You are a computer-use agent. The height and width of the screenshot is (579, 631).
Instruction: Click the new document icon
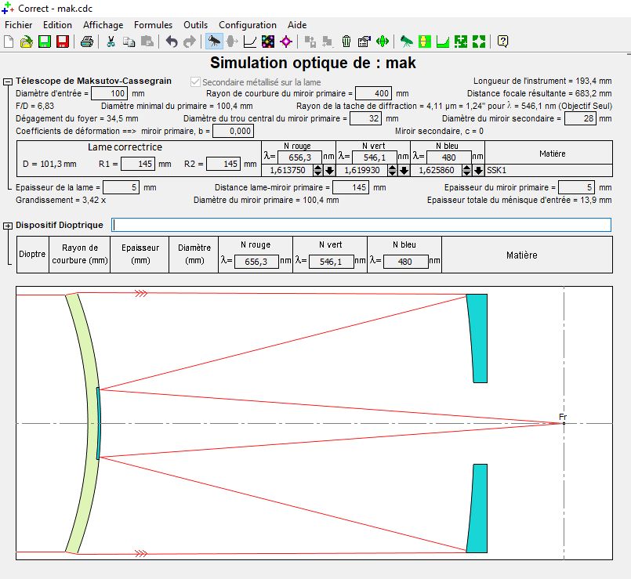(9, 42)
